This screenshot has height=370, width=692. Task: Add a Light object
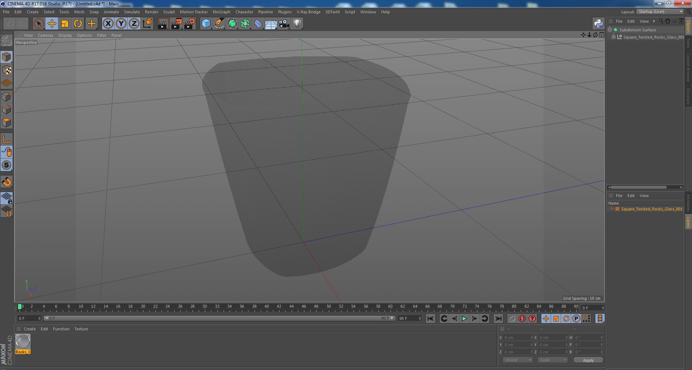(297, 24)
